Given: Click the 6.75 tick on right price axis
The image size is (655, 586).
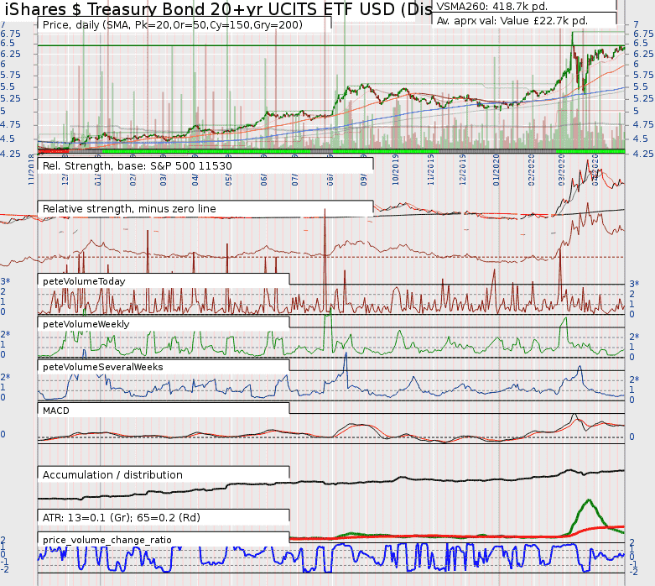Looking at the screenshot, I should pos(643,34).
